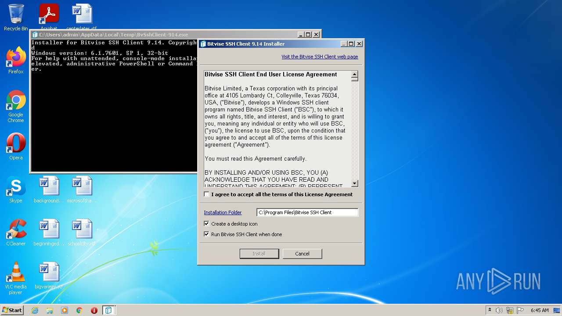Image resolution: width=562 pixels, height=316 pixels.
Task: Visit the Bitvise SSH Client web page link
Action: tap(320, 57)
